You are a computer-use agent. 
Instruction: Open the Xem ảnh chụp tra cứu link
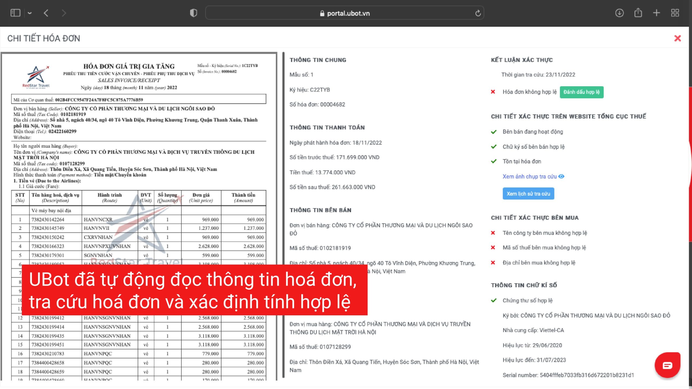[x=529, y=176]
